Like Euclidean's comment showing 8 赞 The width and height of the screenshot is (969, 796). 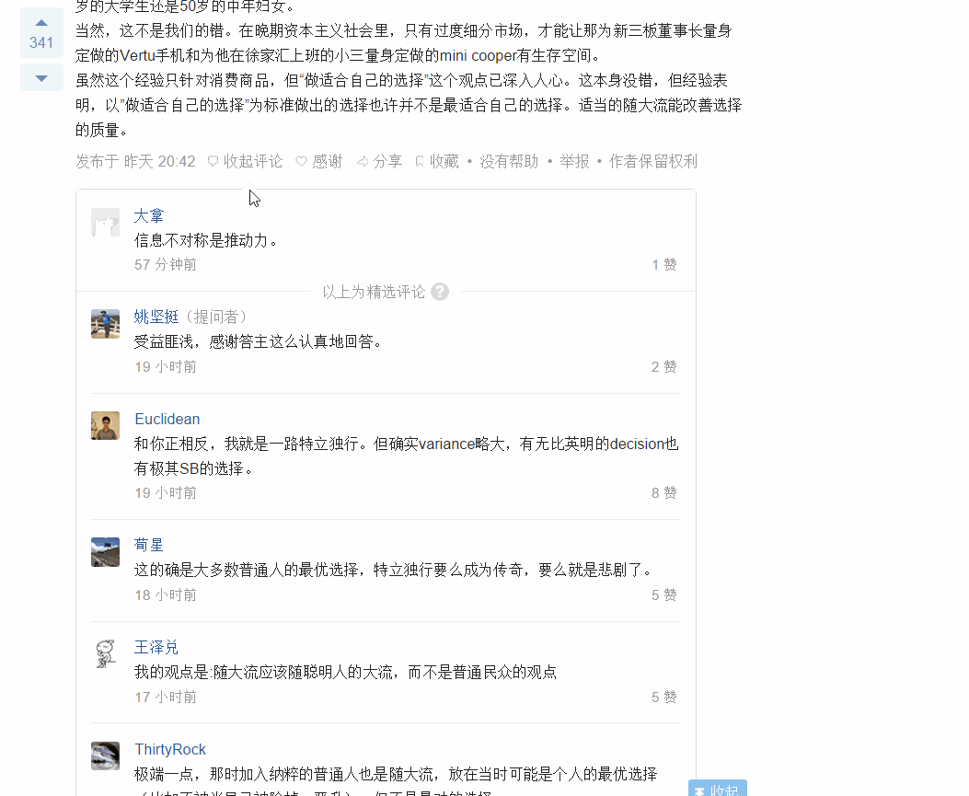pos(663,493)
